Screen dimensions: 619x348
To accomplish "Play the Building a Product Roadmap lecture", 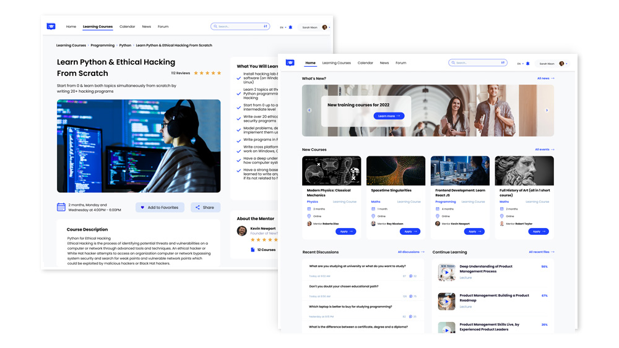I will (446, 302).
